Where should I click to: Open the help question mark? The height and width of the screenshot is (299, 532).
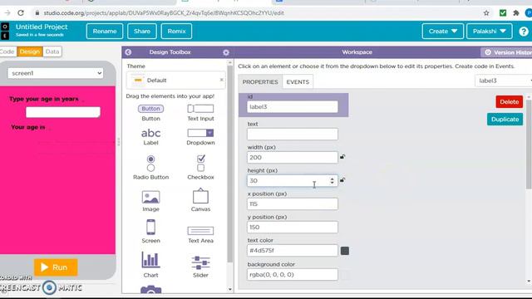(x=524, y=32)
